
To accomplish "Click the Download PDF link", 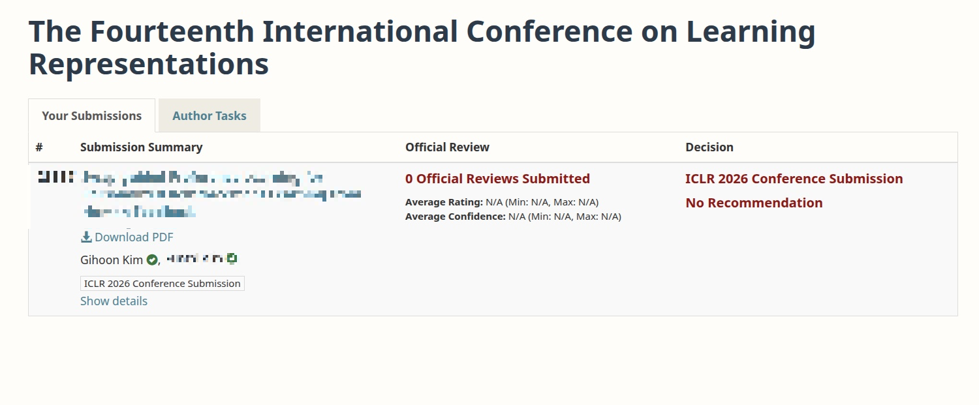I will tap(127, 237).
